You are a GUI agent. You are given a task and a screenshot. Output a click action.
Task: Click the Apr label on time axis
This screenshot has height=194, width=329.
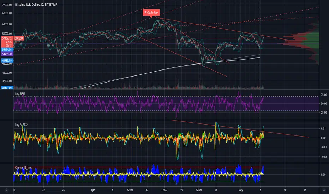[x=93, y=190]
